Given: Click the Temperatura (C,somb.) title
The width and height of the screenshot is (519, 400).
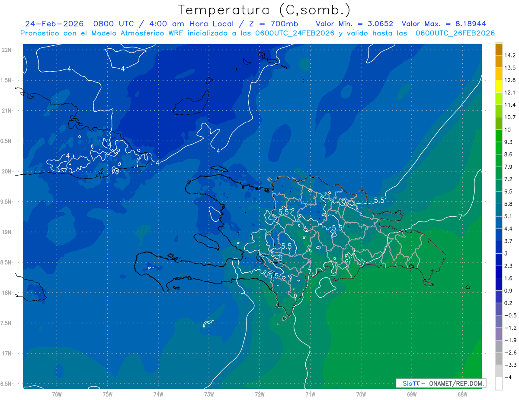Looking at the screenshot, I should tap(264, 9).
